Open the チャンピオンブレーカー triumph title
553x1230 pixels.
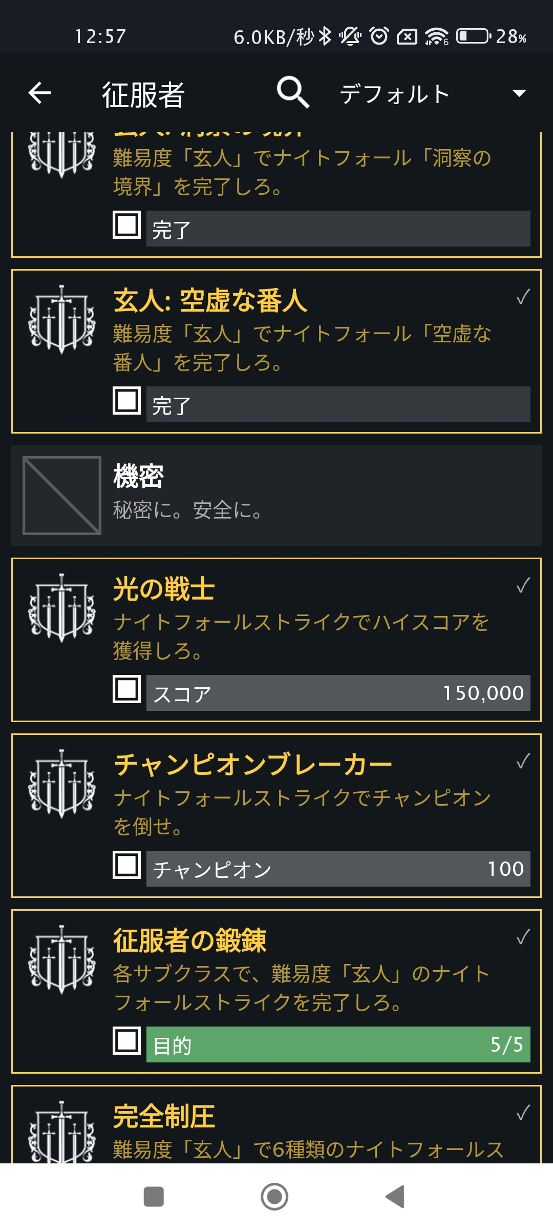coord(253,765)
